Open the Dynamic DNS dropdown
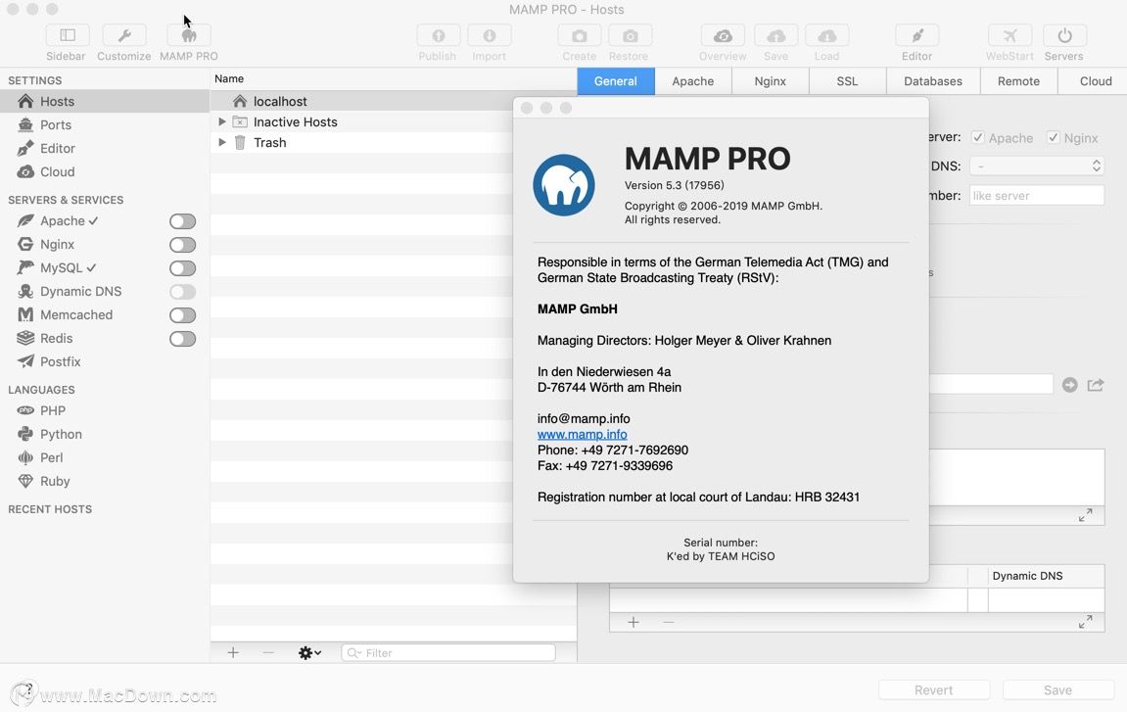This screenshot has width=1127, height=712. (x=1037, y=166)
